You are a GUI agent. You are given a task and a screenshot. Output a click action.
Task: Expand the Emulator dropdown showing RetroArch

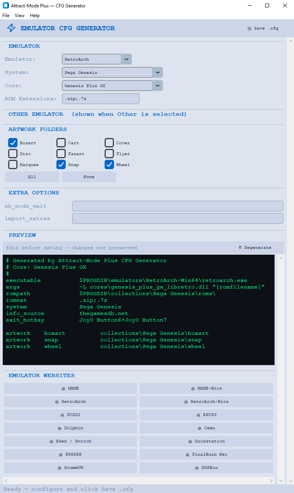(x=97, y=59)
